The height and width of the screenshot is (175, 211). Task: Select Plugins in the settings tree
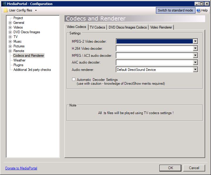[18, 65]
